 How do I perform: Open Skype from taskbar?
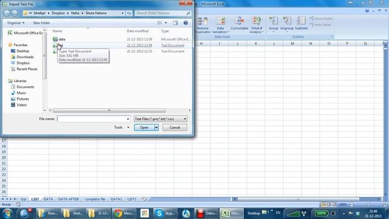[165, 214]
